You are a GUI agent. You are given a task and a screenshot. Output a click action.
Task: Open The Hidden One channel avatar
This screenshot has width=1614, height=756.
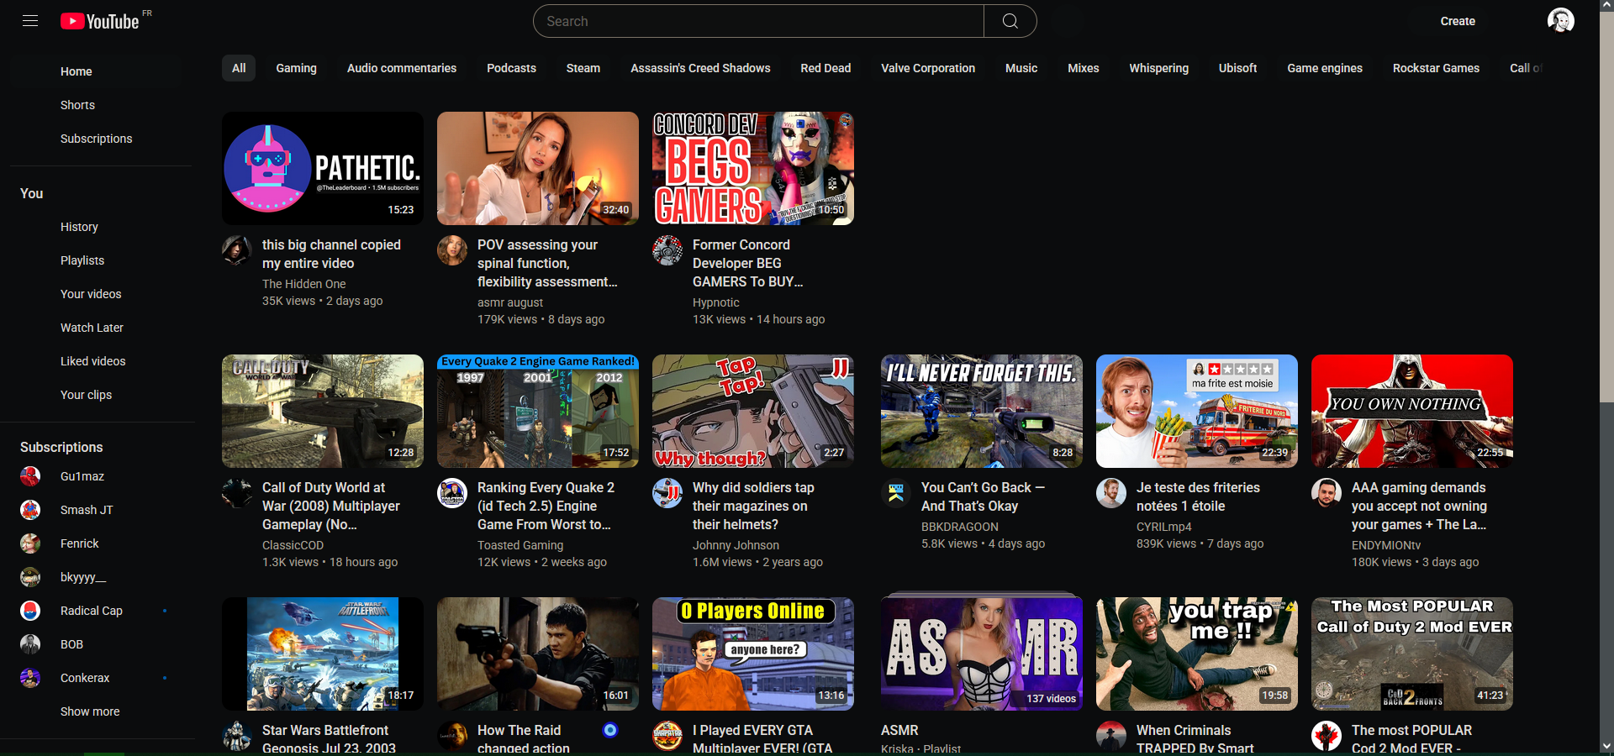pyautogui.click(x=237, y=250)
